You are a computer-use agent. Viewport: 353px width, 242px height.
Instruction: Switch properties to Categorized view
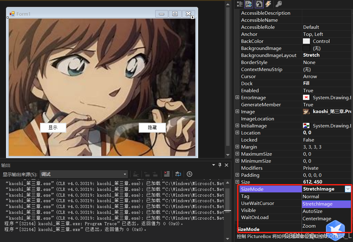pyautogui.click(x=240, y=4)
